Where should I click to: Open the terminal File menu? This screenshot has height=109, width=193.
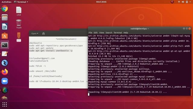[90, 33]
